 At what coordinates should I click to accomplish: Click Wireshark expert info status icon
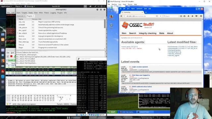[x=7, y=104]
